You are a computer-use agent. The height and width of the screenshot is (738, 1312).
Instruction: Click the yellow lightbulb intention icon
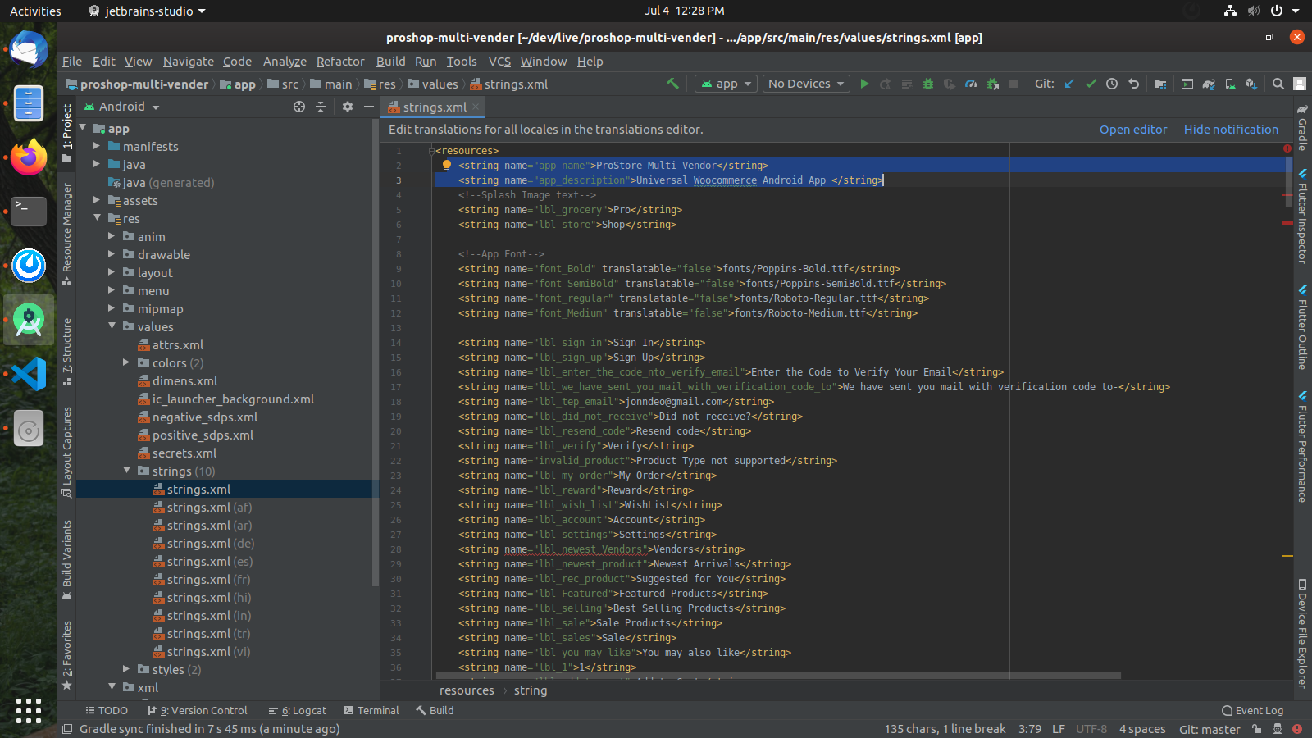pyautogui.click(x=447, y=165)
